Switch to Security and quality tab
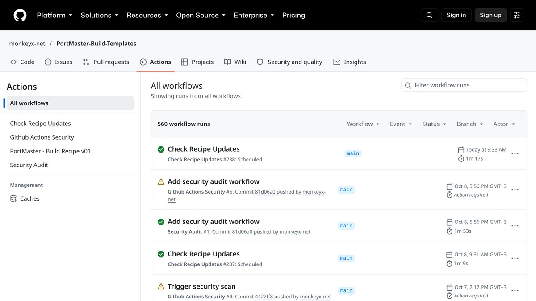536x301 pixels. (289, 62)
